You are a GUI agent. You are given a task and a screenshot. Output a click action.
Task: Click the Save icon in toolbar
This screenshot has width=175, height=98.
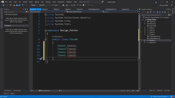click(x=17, y=5)
